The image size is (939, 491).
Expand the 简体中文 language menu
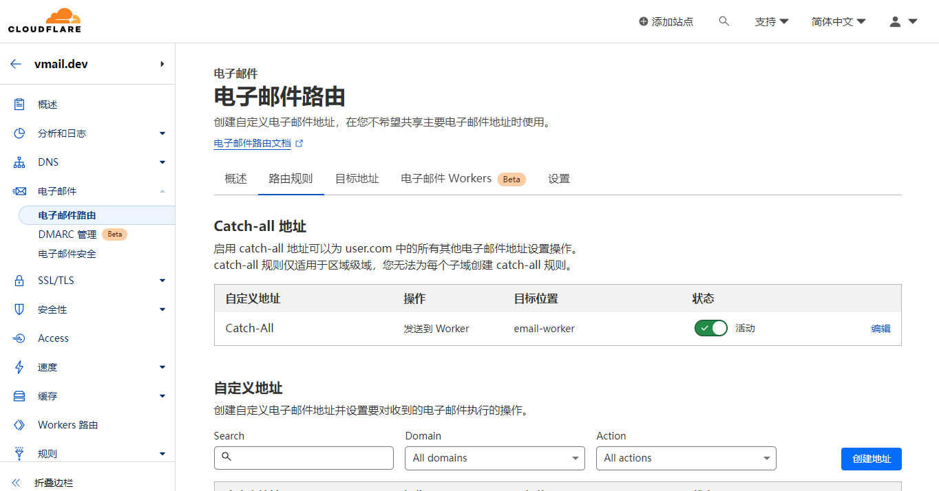pos(838,21)
